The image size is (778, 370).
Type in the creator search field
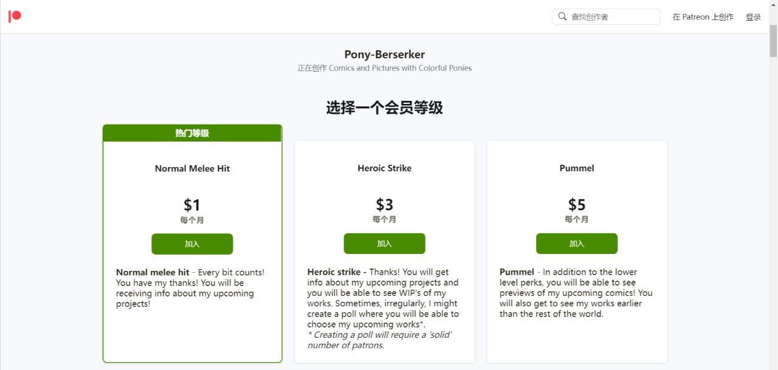tap(613, 17)
